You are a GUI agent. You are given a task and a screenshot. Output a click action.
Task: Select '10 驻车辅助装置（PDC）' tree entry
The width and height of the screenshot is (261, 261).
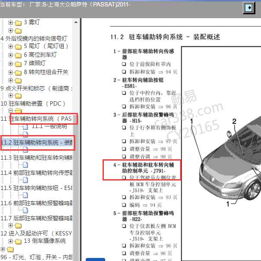click(33, 103)
